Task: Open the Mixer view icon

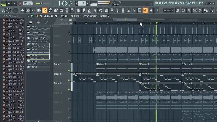Action: pos(67,11)
